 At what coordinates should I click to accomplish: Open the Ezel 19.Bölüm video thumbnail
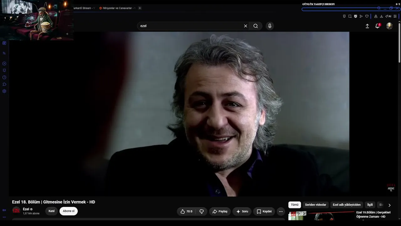tap(321, 216)
